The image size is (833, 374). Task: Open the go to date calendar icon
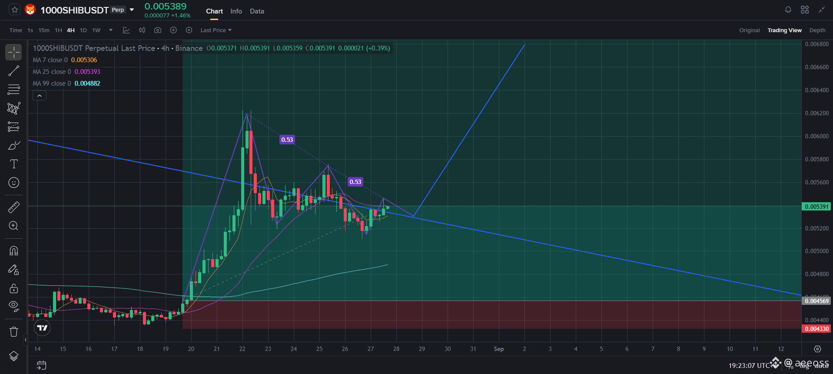(41, 365)
